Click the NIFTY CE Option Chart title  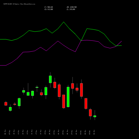tap(19, 4)
